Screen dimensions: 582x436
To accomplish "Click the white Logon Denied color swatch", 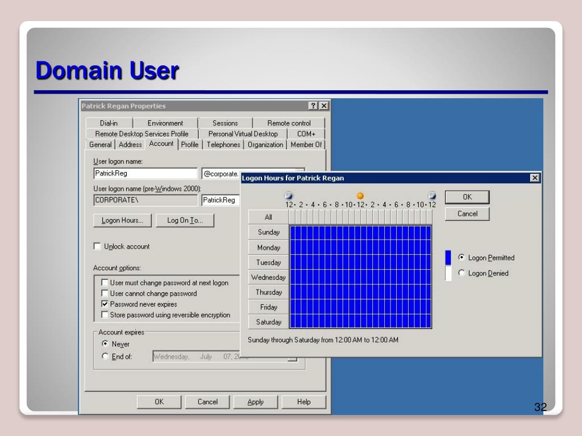I will click(x=448, y=273).
